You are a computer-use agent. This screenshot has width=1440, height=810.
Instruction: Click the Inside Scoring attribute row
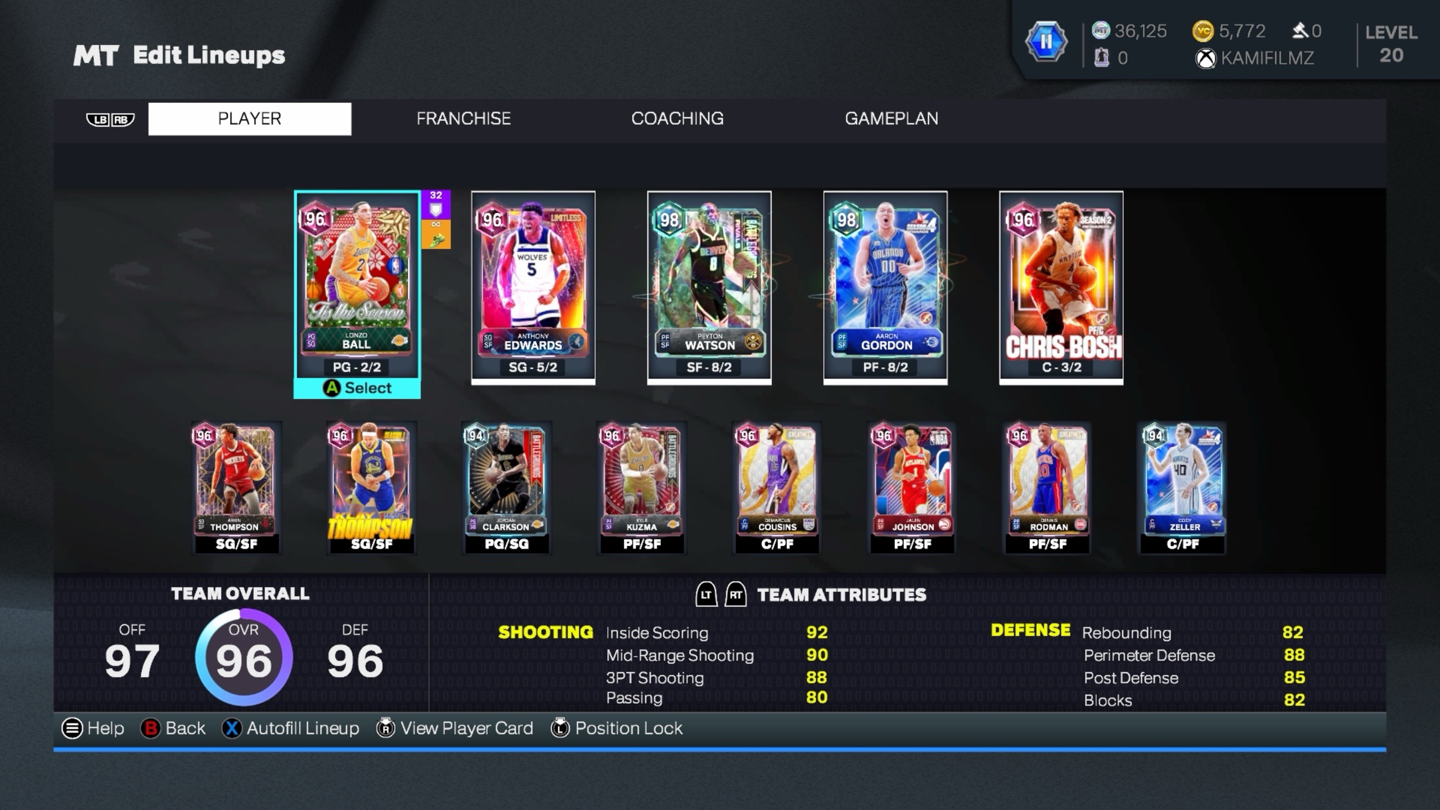click(x=717, y=633)
